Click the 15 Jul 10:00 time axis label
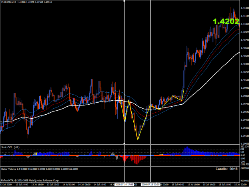Image resolution: width=249 pixels, height=187 pixels. pyautogui.click(x=193, y=185)
